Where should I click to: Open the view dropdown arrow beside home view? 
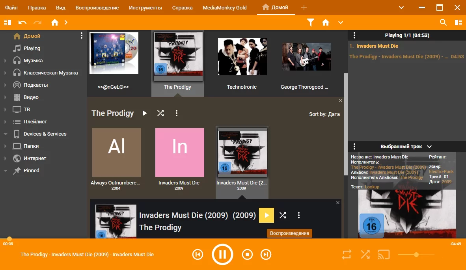pos(341,22)
